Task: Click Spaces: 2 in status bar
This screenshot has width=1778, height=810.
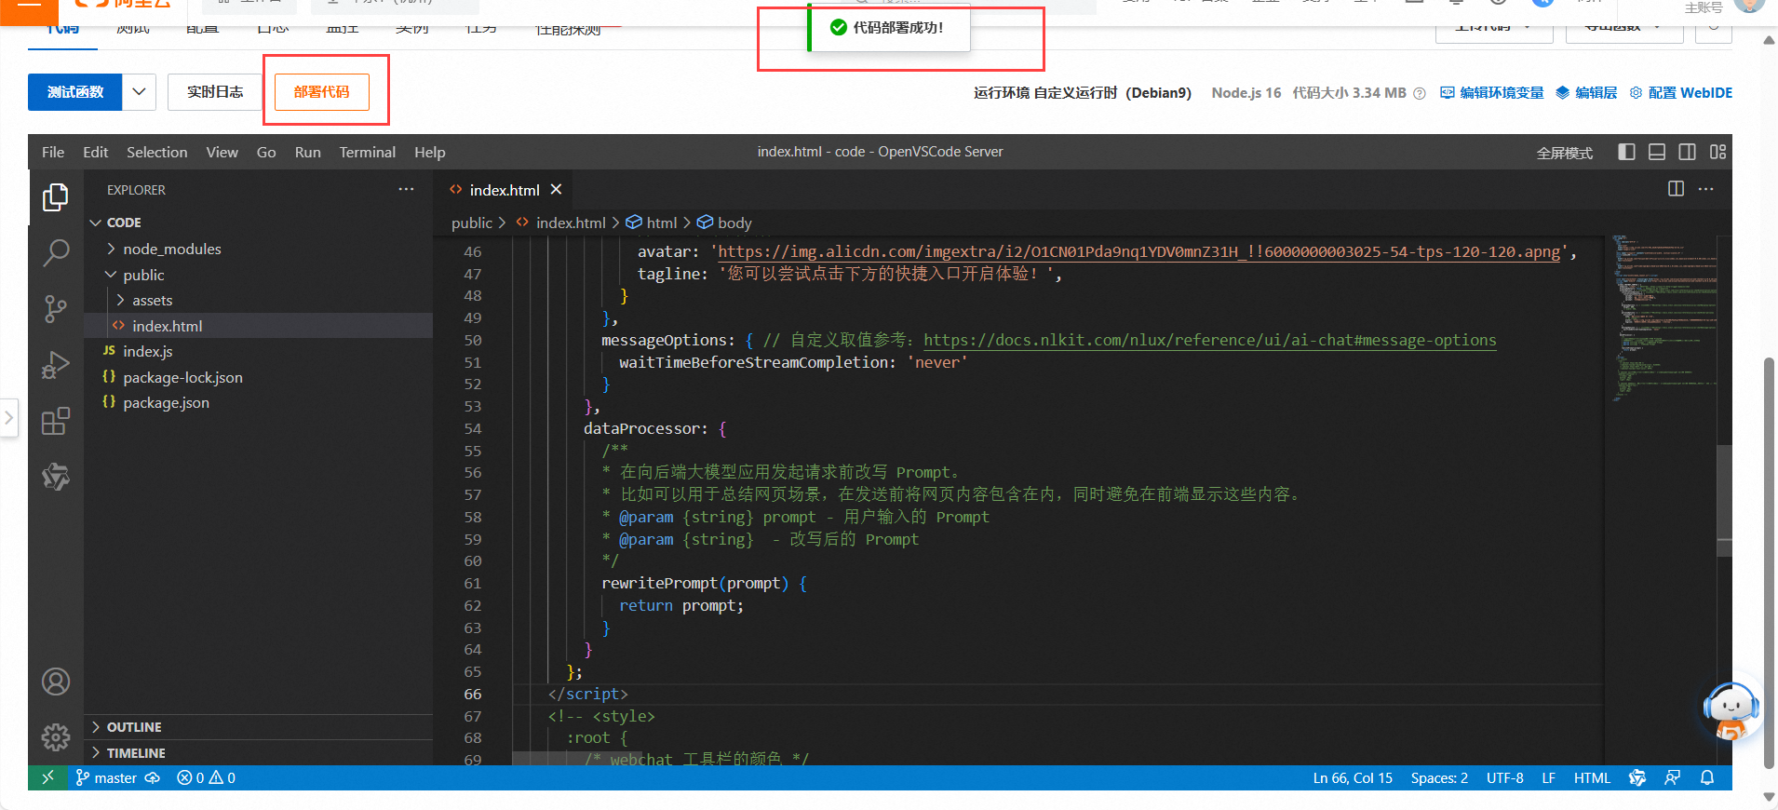Action: click(1439, 777)
